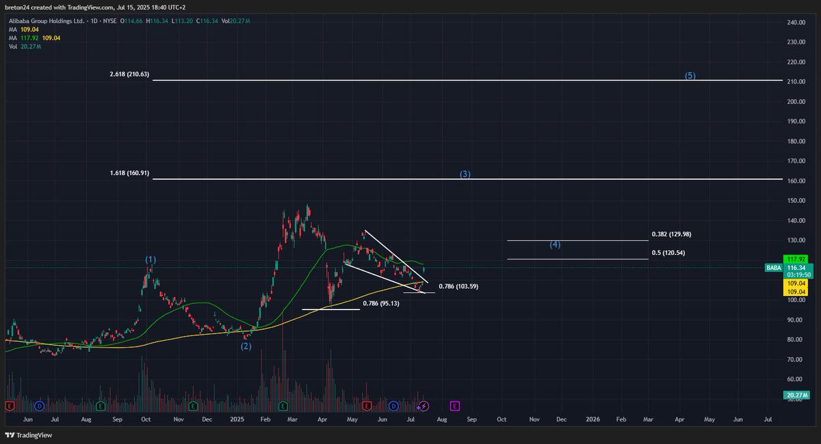Open the green earnings marker near August 2024
The height and width of the screenshot is (444, 821).
pyautogui.click(x=100, y=406)
